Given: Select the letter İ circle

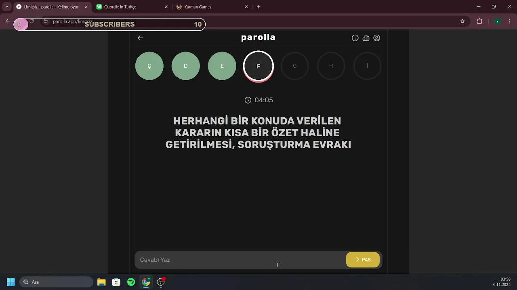Looking at the screenshot, I should 368,66.
